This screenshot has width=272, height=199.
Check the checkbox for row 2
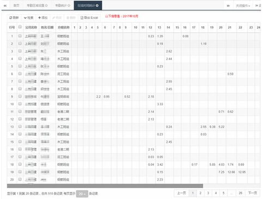(x=20, y=44)
